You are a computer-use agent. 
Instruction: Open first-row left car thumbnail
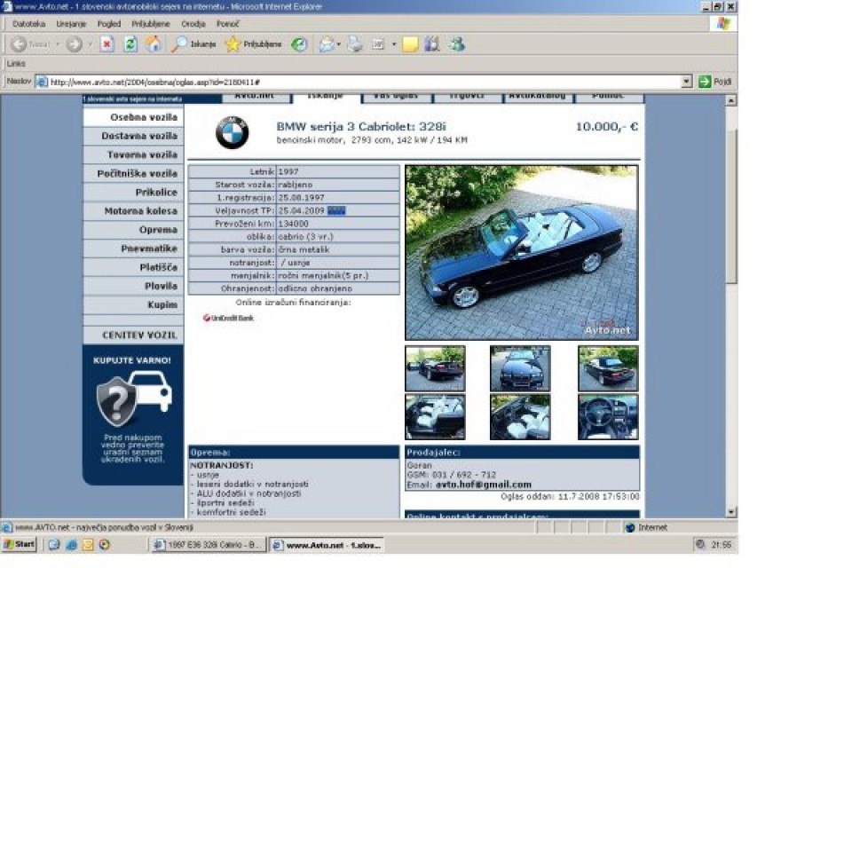coord(435,368)
